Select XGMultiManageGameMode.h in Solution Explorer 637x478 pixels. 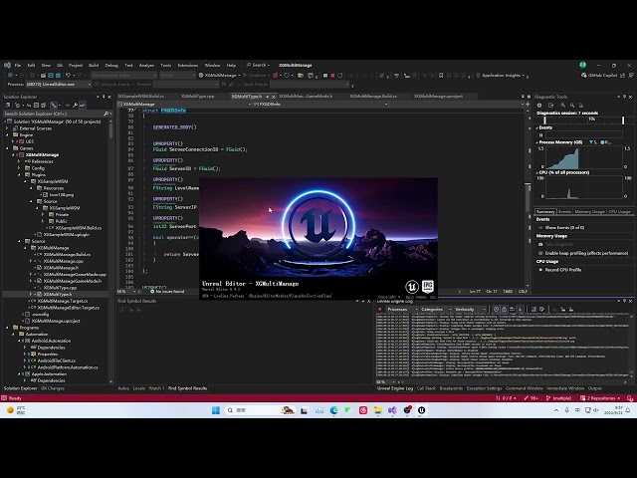[x=73, y=281]
